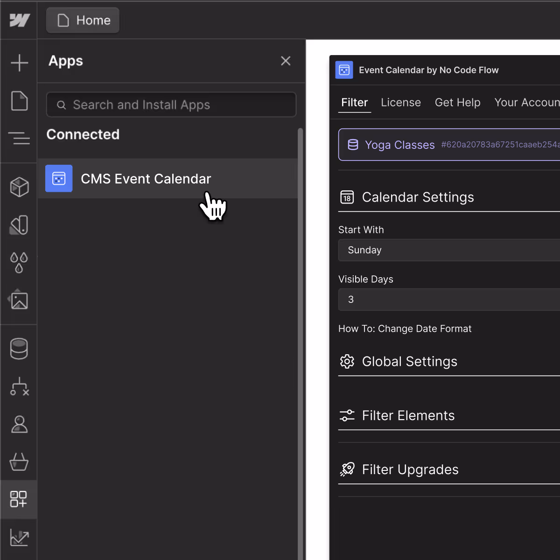Click the Filter Upgrades rocket icon
This screenshot has width=560, height=560.
[347, 469]
